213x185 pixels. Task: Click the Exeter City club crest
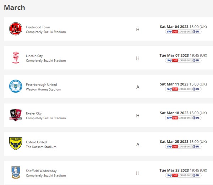coord(16,115)
